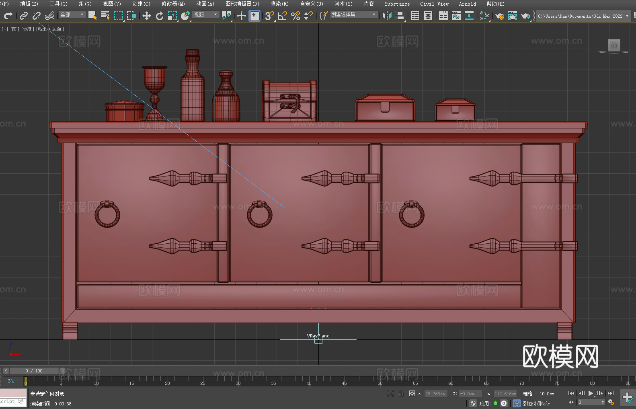Viewport: 636px width, 409px height.
Task: Click the Select and Manipulate crosshair icon
Action: point(242,16)
